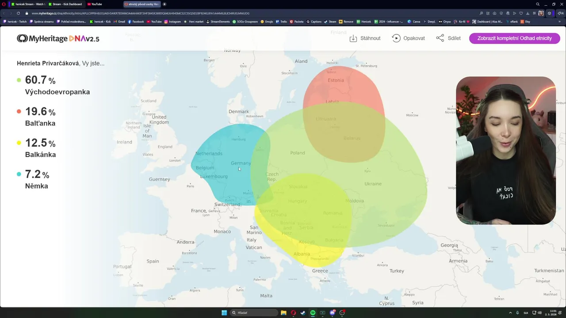Image resolution: width=566 pixels, height=318 pixels.
Task: Open the Opera AI assistant button
Action: click(x=561, y=13)
